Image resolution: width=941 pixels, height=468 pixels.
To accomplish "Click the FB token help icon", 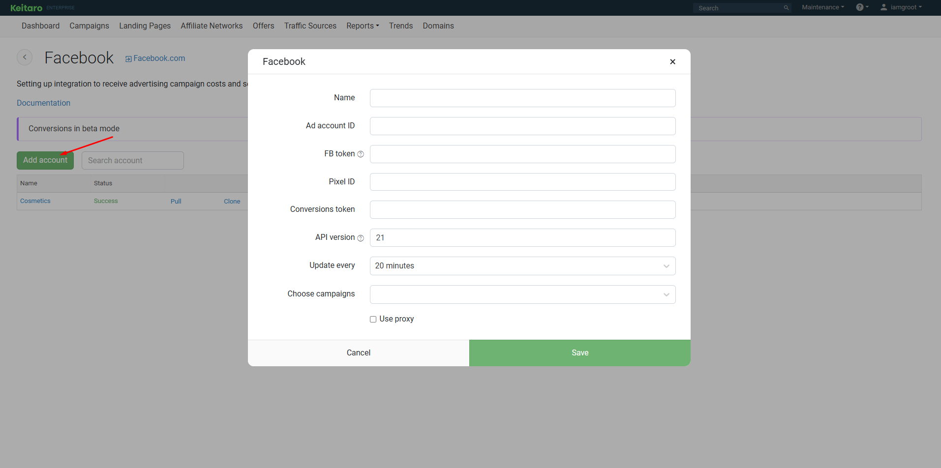I will click(361, 154).
